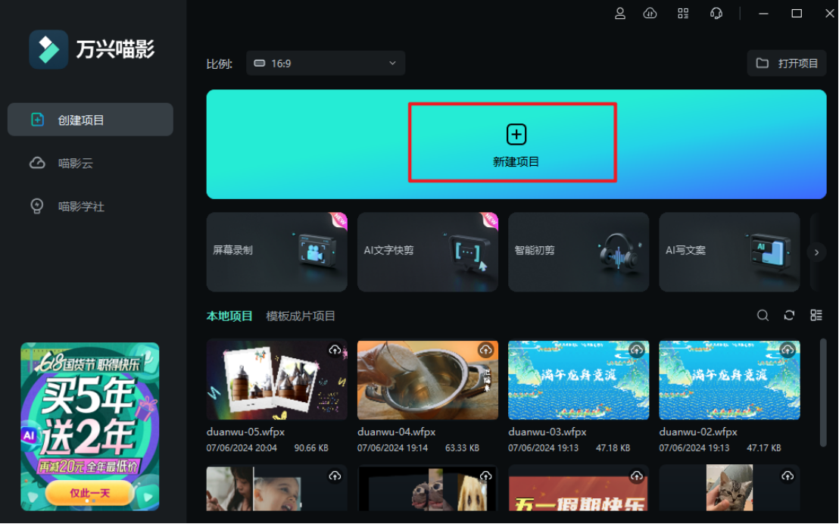Image resolution: width=839 pixels, height=524 pixels.
Task: Click the search icon above local projects
Action: point(763,315)
